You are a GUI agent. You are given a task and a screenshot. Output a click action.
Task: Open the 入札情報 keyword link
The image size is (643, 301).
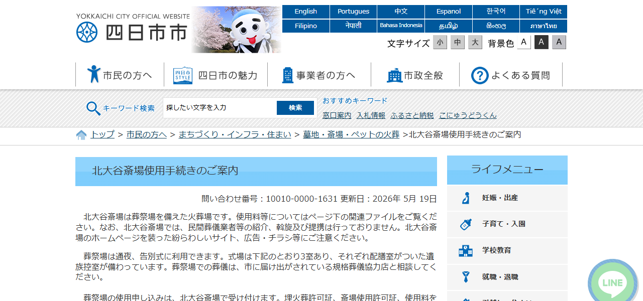coord(371,115)
